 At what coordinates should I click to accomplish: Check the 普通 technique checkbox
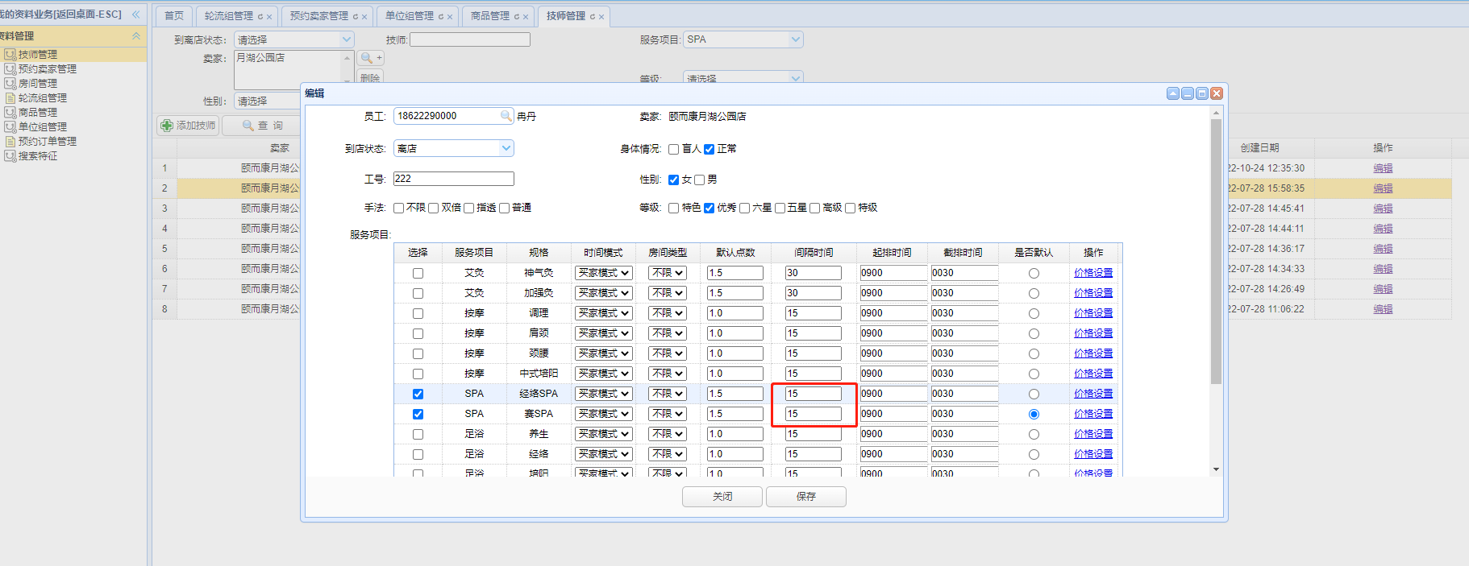(x=504, y=208)
